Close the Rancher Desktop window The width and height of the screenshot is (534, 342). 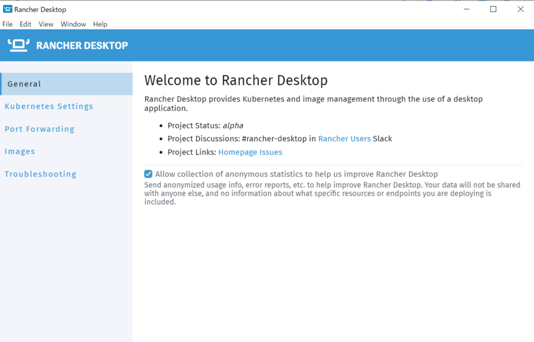(520, 9)
